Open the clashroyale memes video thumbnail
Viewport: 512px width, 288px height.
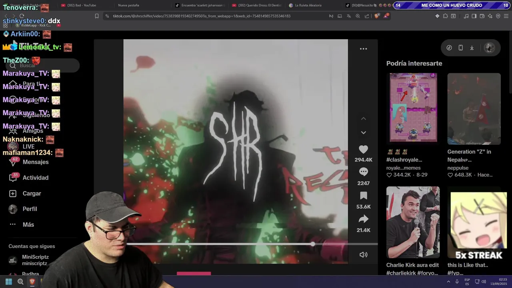(x=413, y=108)
